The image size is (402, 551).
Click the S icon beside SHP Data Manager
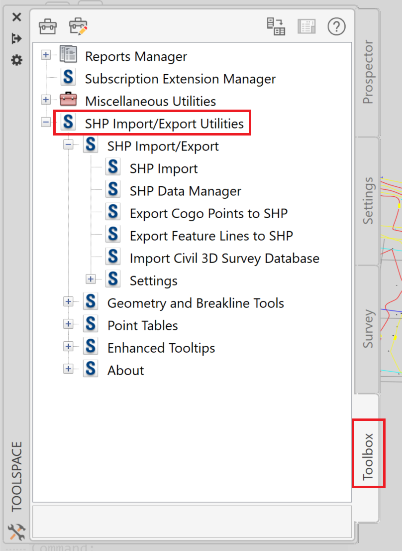113,189
